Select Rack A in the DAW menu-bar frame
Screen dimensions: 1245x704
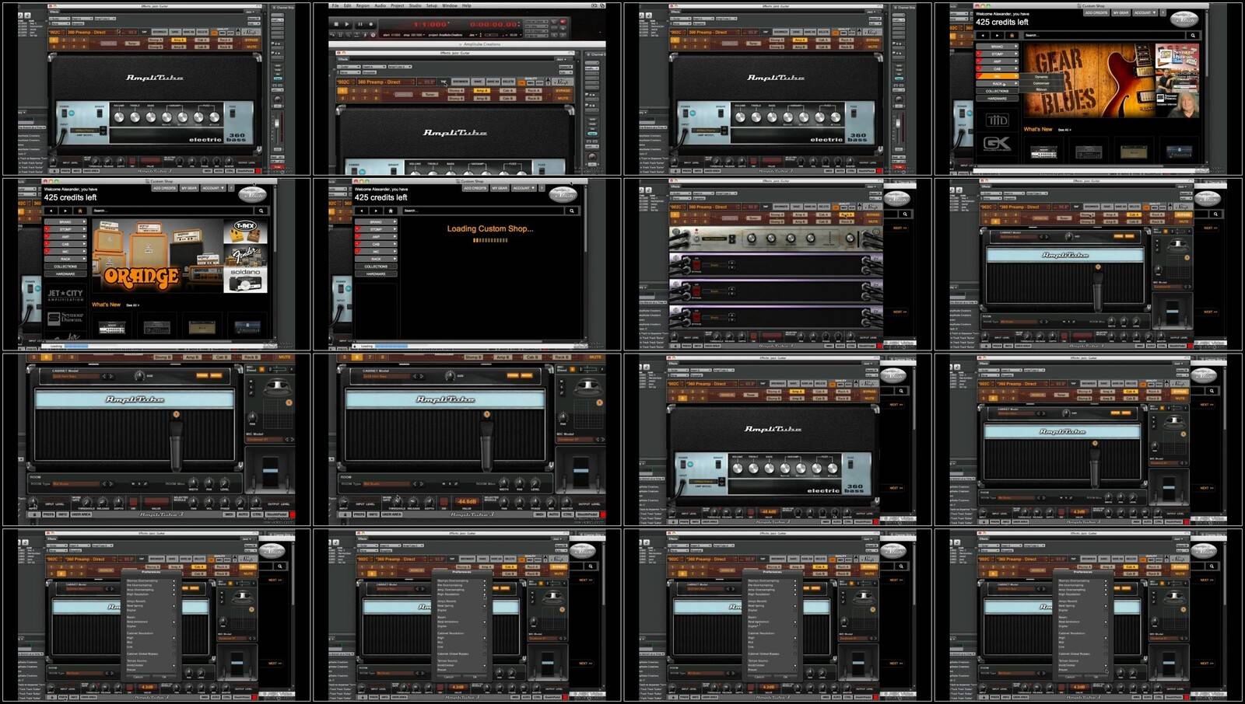(533, 91)
